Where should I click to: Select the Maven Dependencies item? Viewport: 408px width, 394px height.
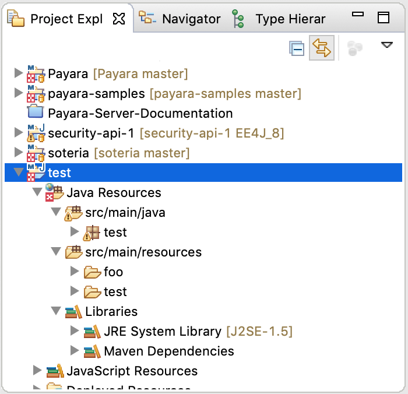[168, 351]
